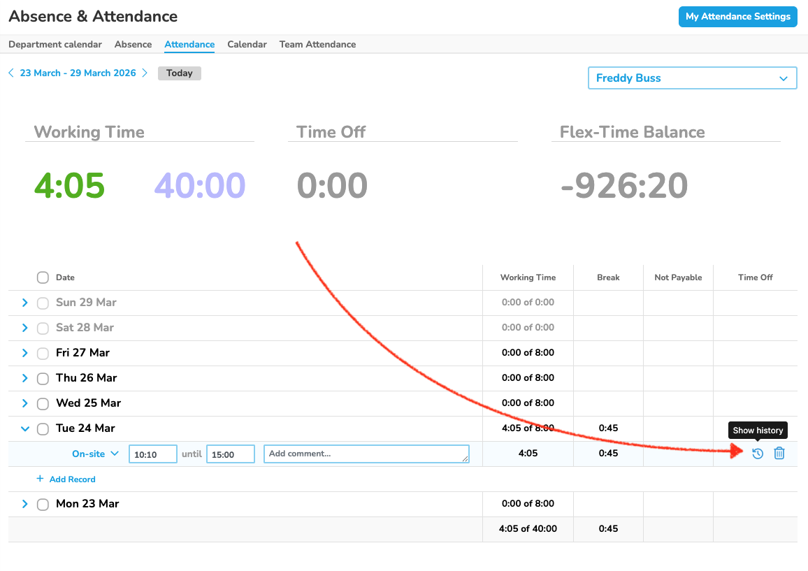
Task: Click the Show history clock icon
Action: click(x=758, y=454)
